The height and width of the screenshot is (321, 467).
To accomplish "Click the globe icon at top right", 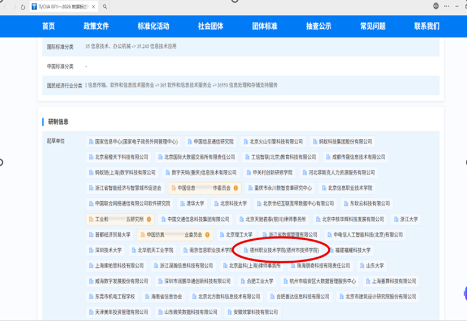I will click(x=436, y=6).
